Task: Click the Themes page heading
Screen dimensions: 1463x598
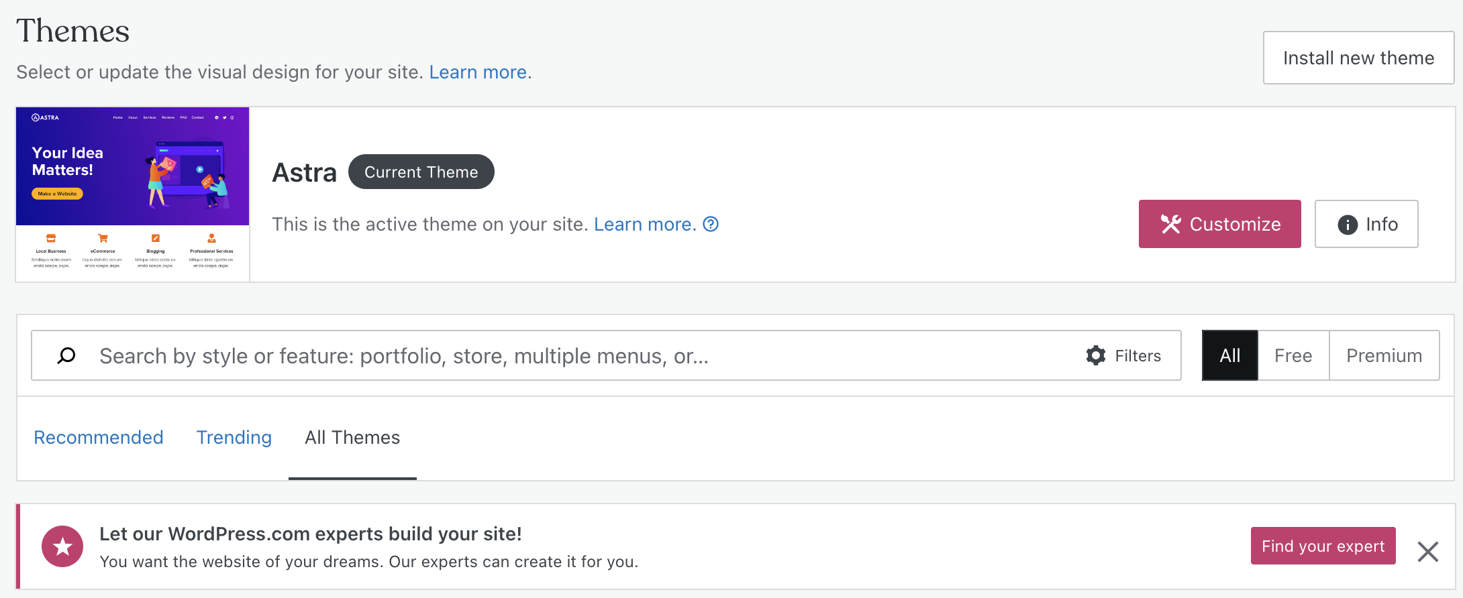Action: pyautogui.click(x=72, y=31)
